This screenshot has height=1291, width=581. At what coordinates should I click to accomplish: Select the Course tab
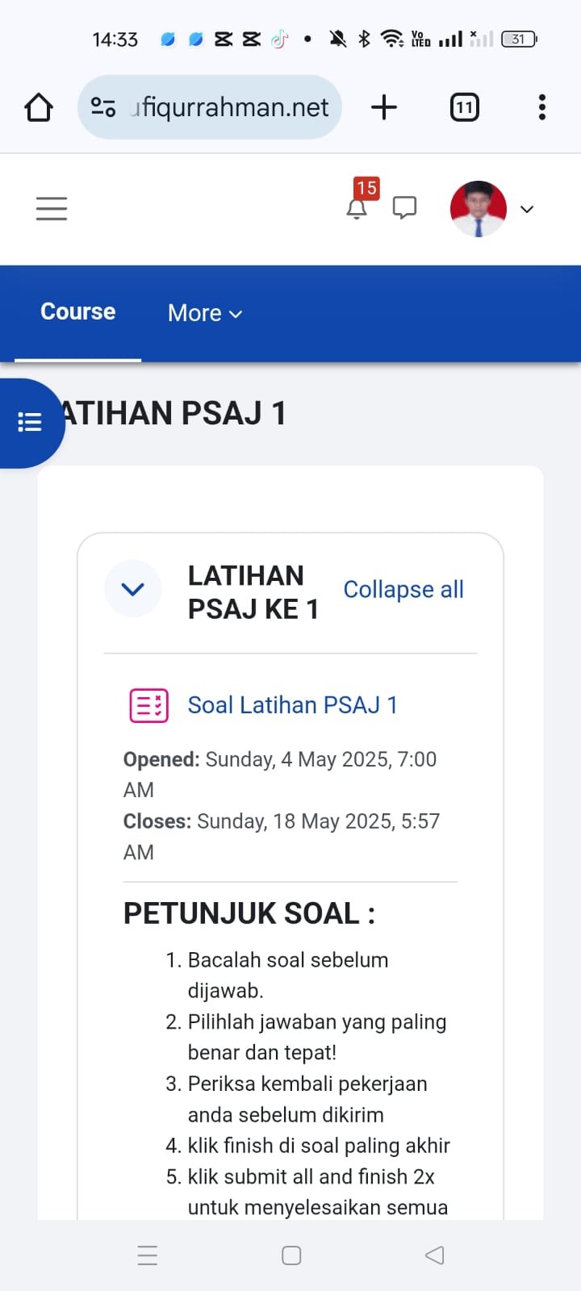(78, 312)
